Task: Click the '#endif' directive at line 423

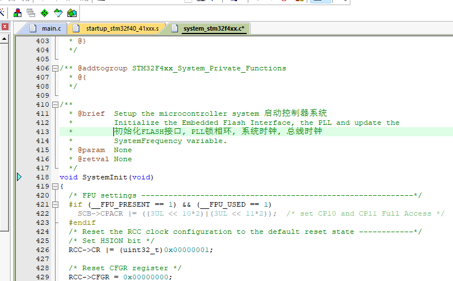Action: (82, 223)
